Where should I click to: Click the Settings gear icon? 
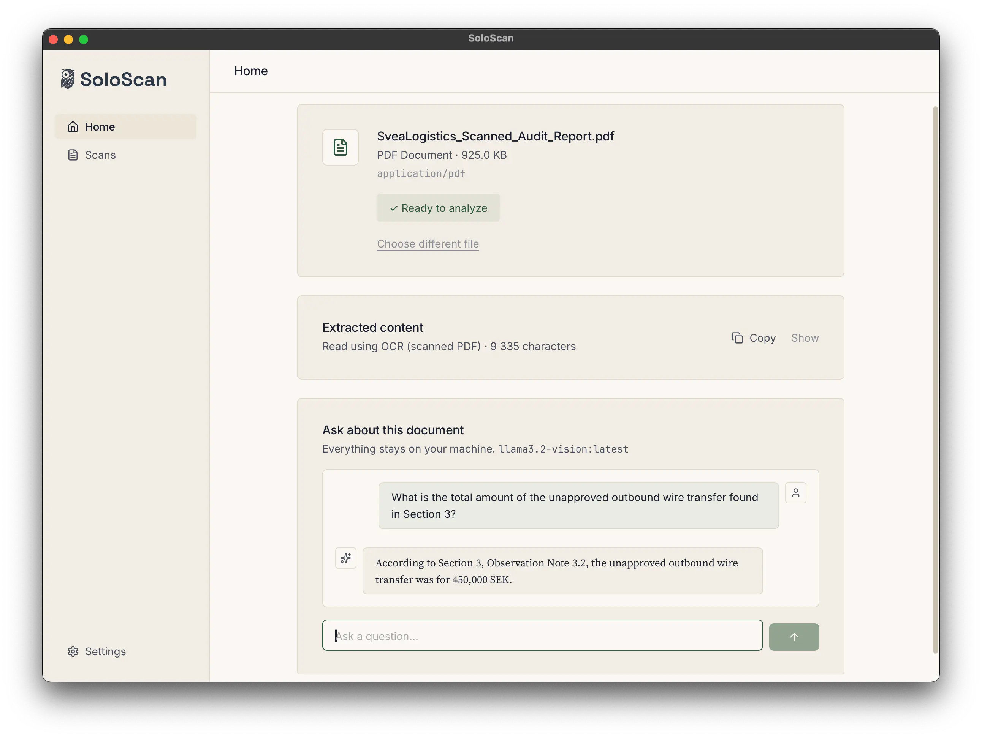point(73,651)
